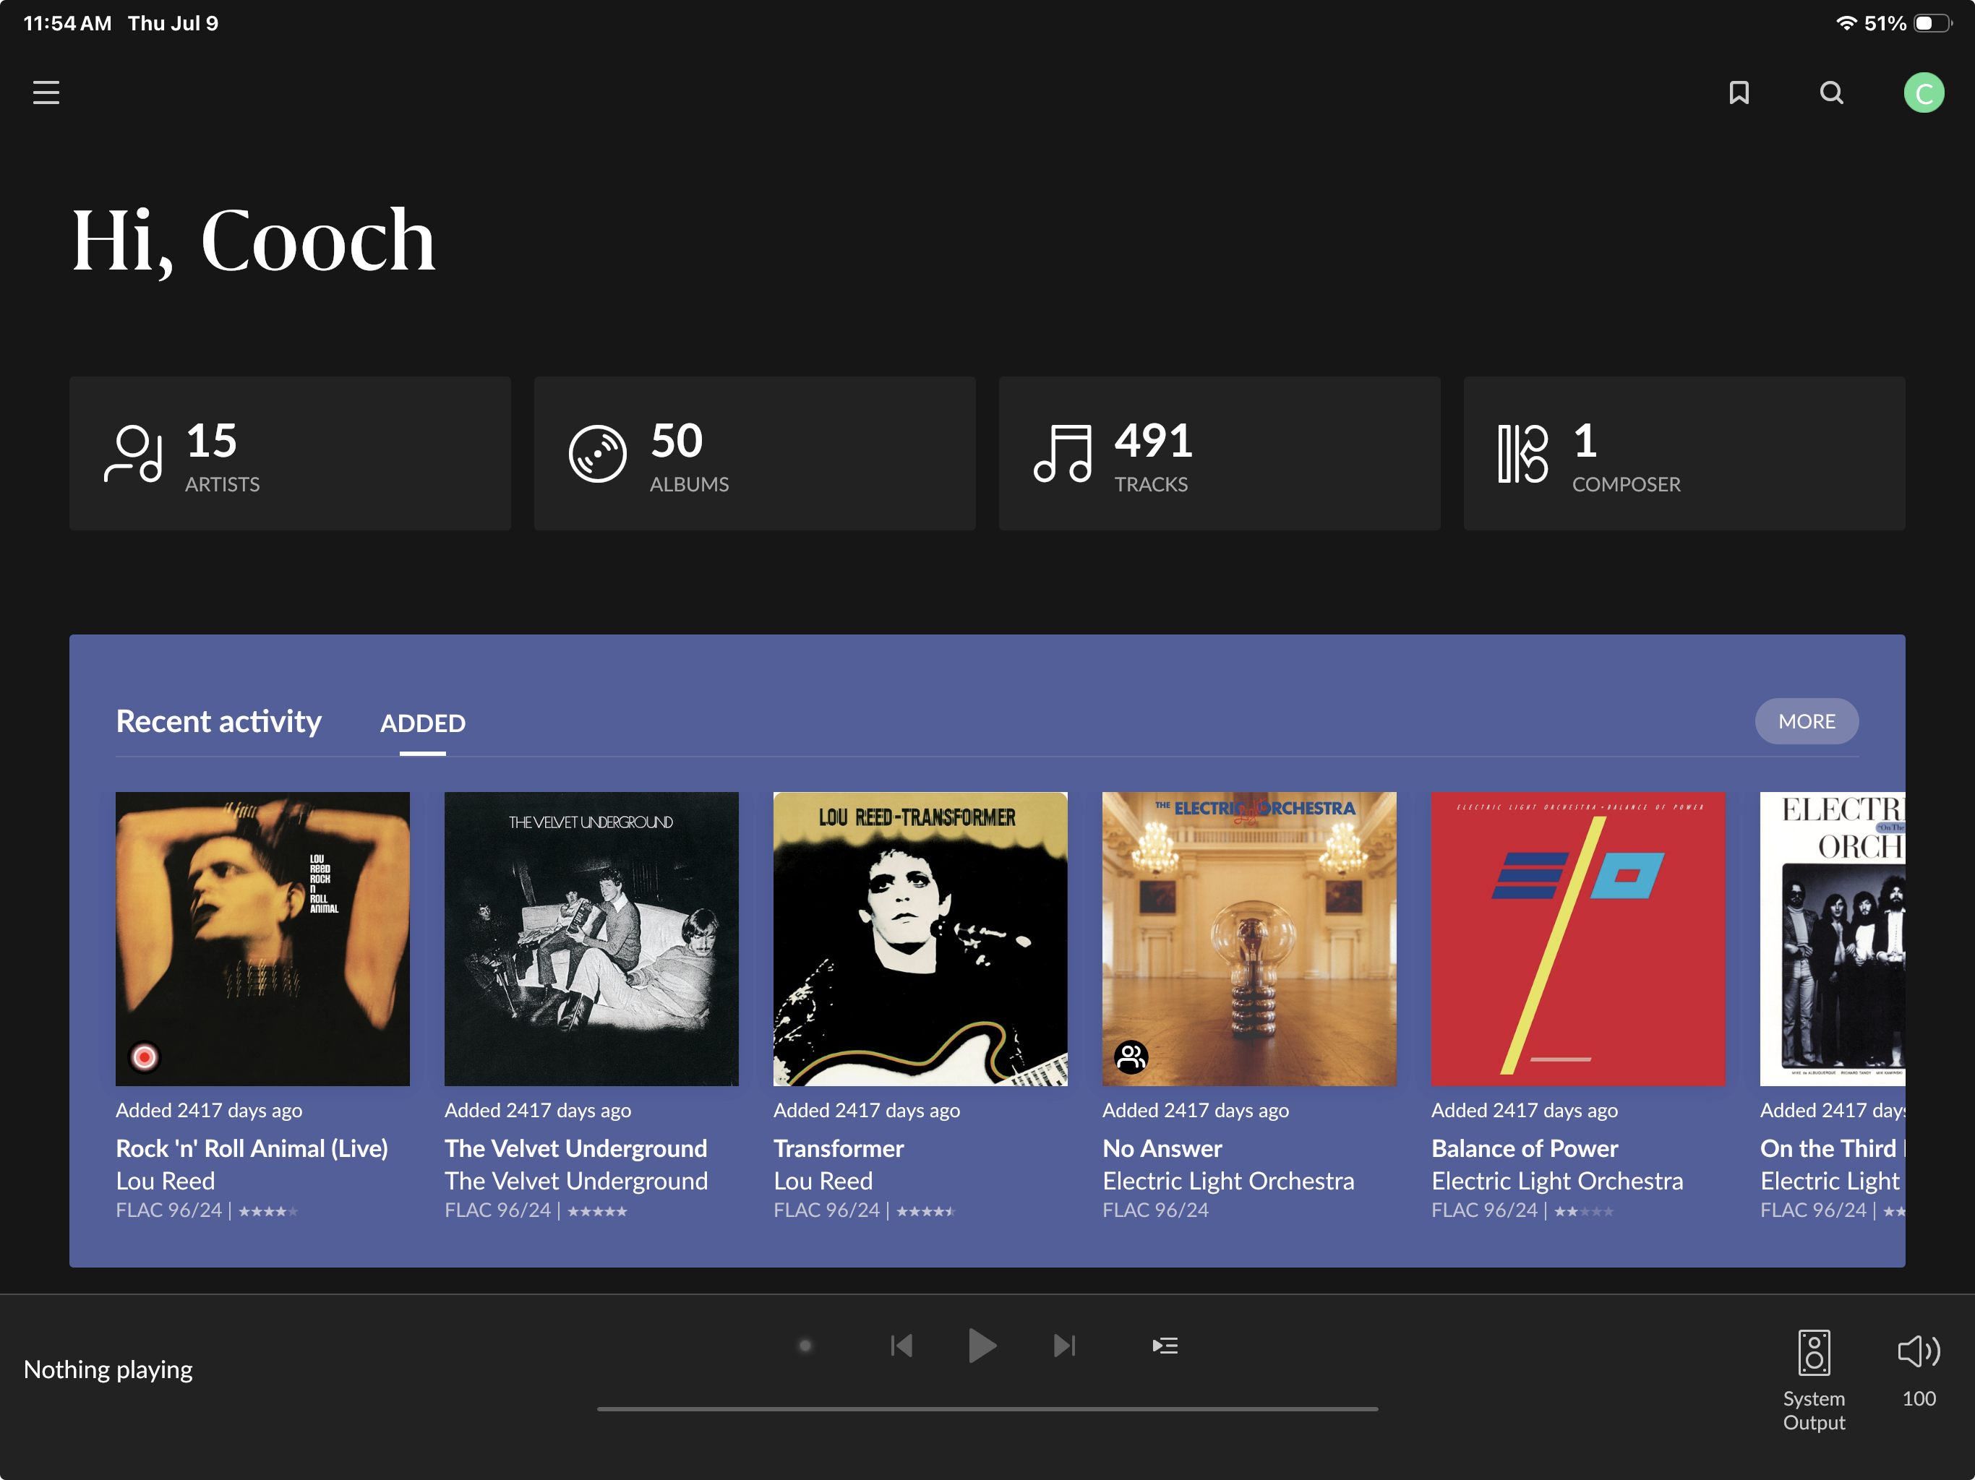This screenshot has width=1975, height=1480.
Task: Open Rock 'n' Roll Animal album cover
Action: coord(262,939)
